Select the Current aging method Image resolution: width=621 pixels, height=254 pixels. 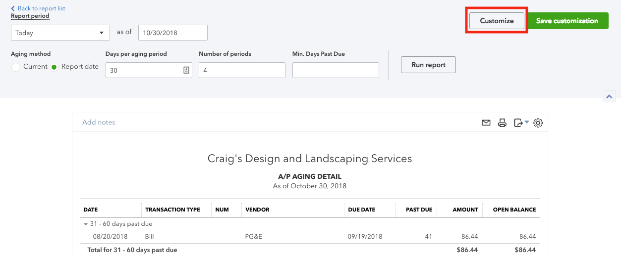click(x=16, y=67)
